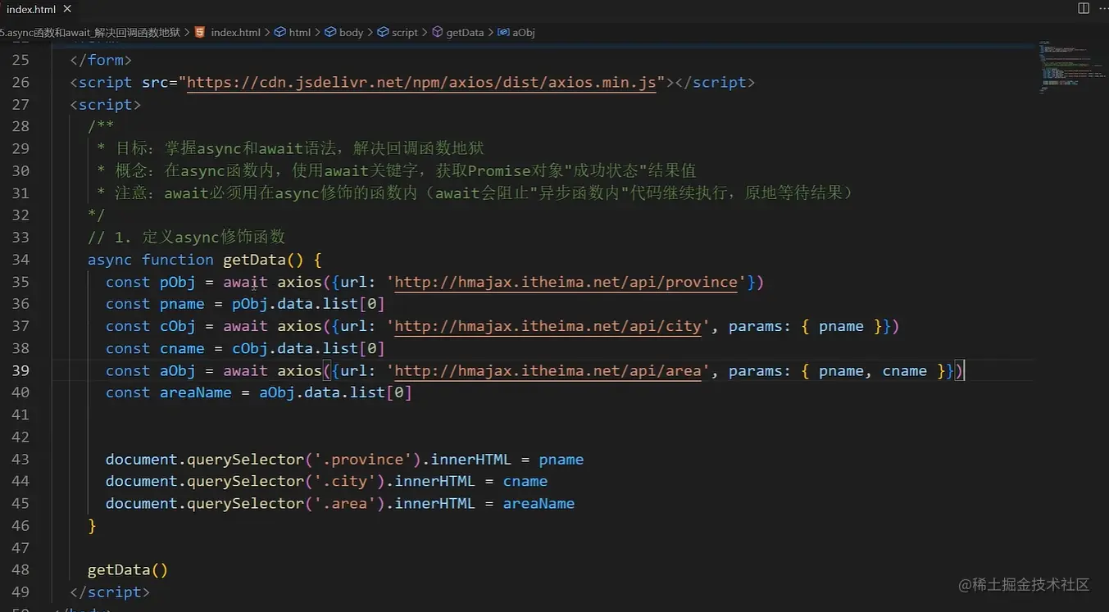Image resolution: width=1109 pixels, height=612 pixels.
Task: Click the 'await' keyword on line 37
Action: pos(245,326)
